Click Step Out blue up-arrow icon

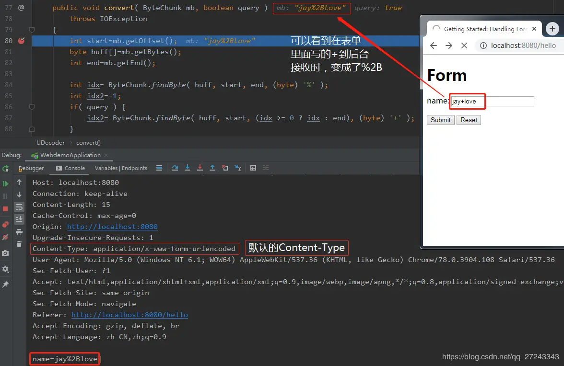212,168
